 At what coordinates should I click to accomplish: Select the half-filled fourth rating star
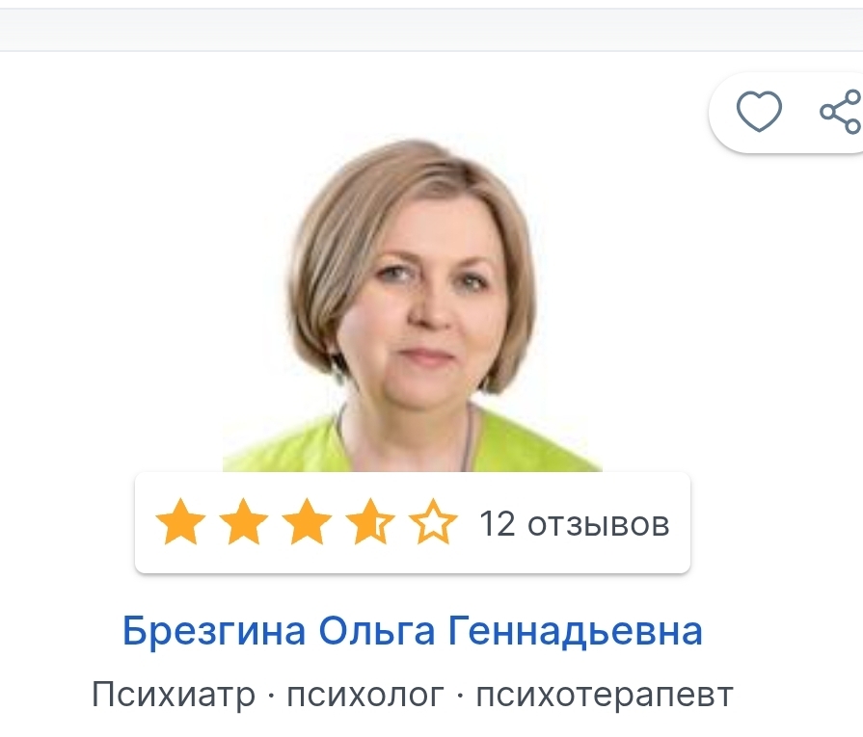click(x=370, y=522)
